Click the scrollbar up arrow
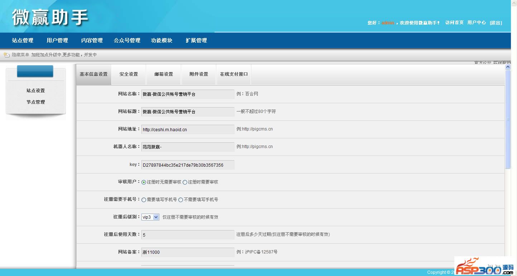 (508, 67)
